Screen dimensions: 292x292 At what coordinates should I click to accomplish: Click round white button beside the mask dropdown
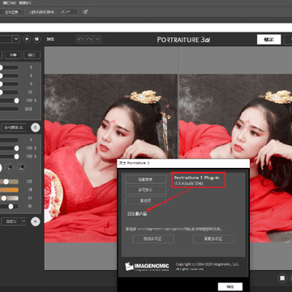[35, 127]
